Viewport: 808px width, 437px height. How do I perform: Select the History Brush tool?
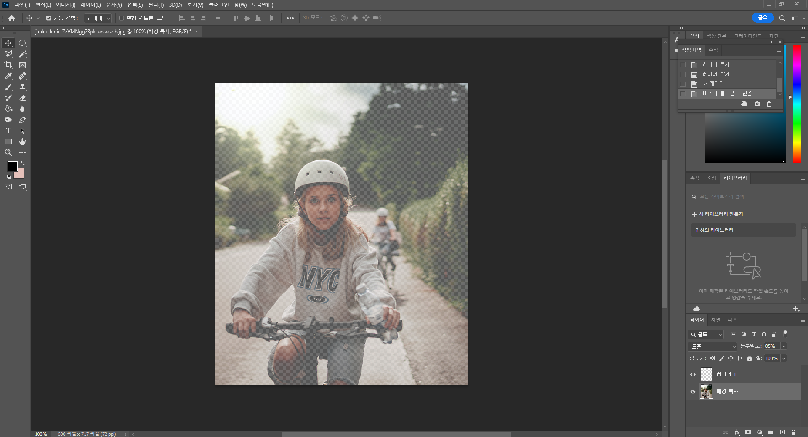(8, 98)
